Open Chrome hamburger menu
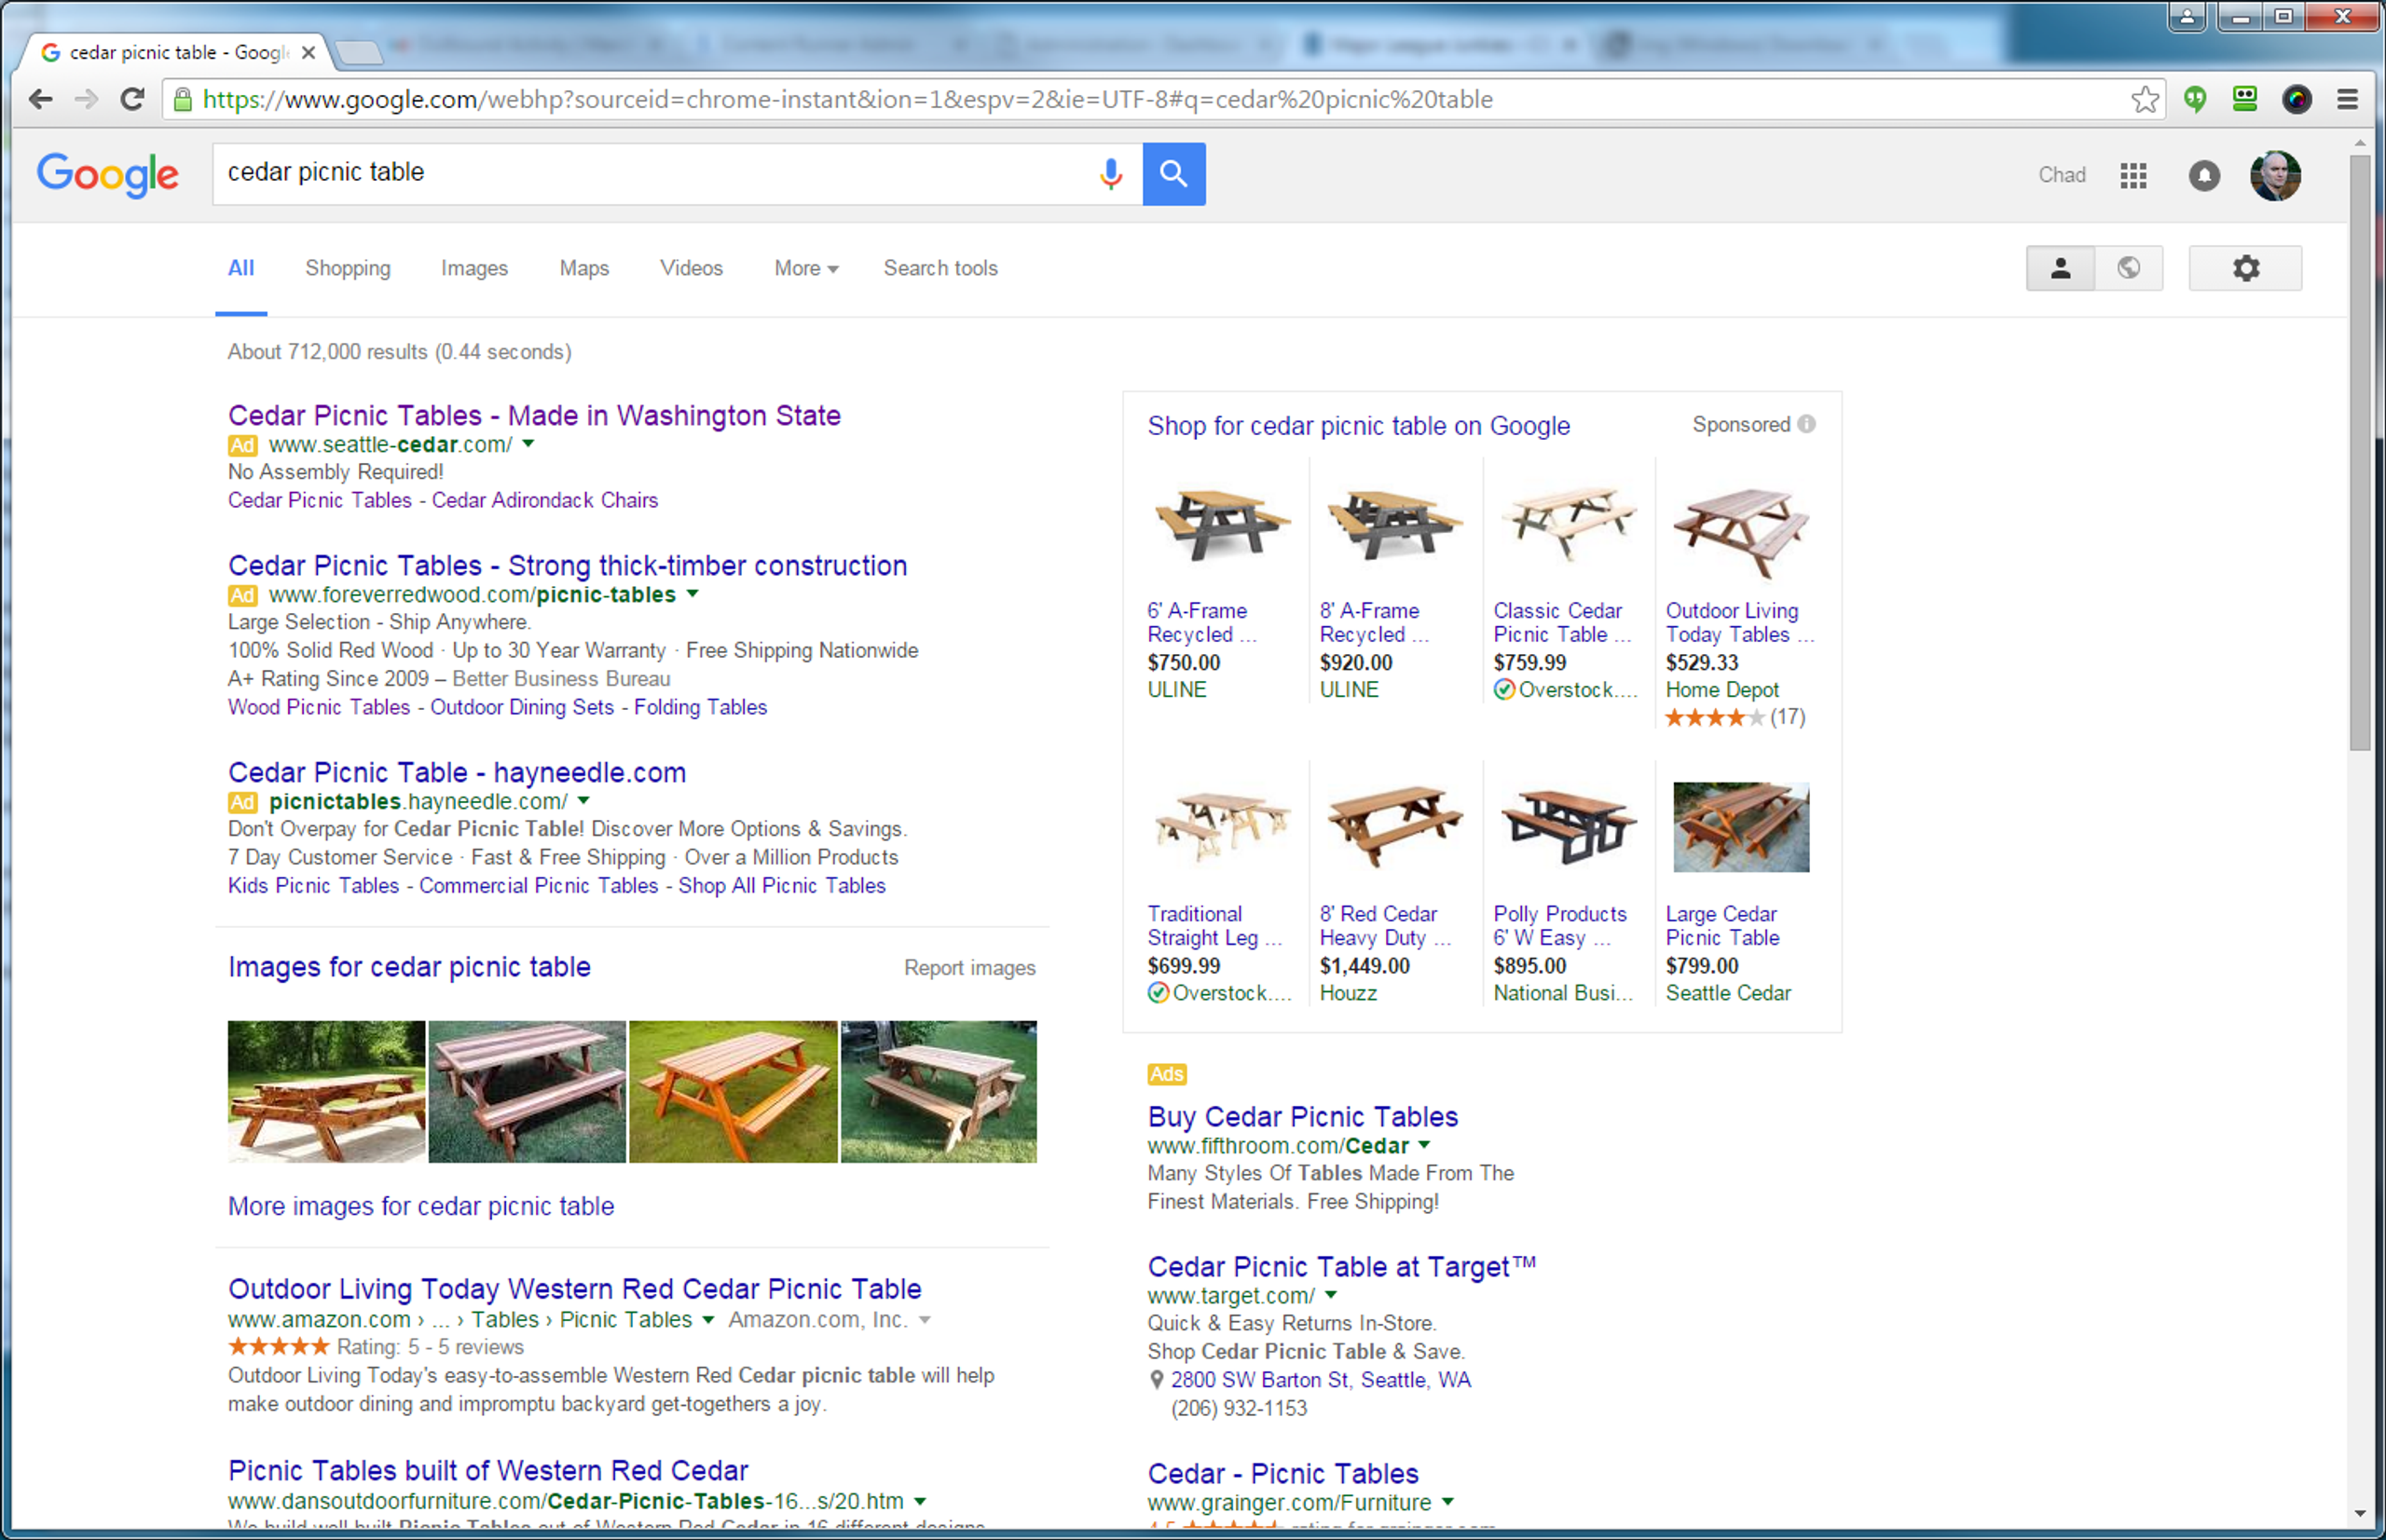2386x1540 pixels. click(x=2347, y=99)
